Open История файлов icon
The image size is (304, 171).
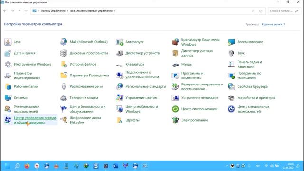click(x=64, y=65)
